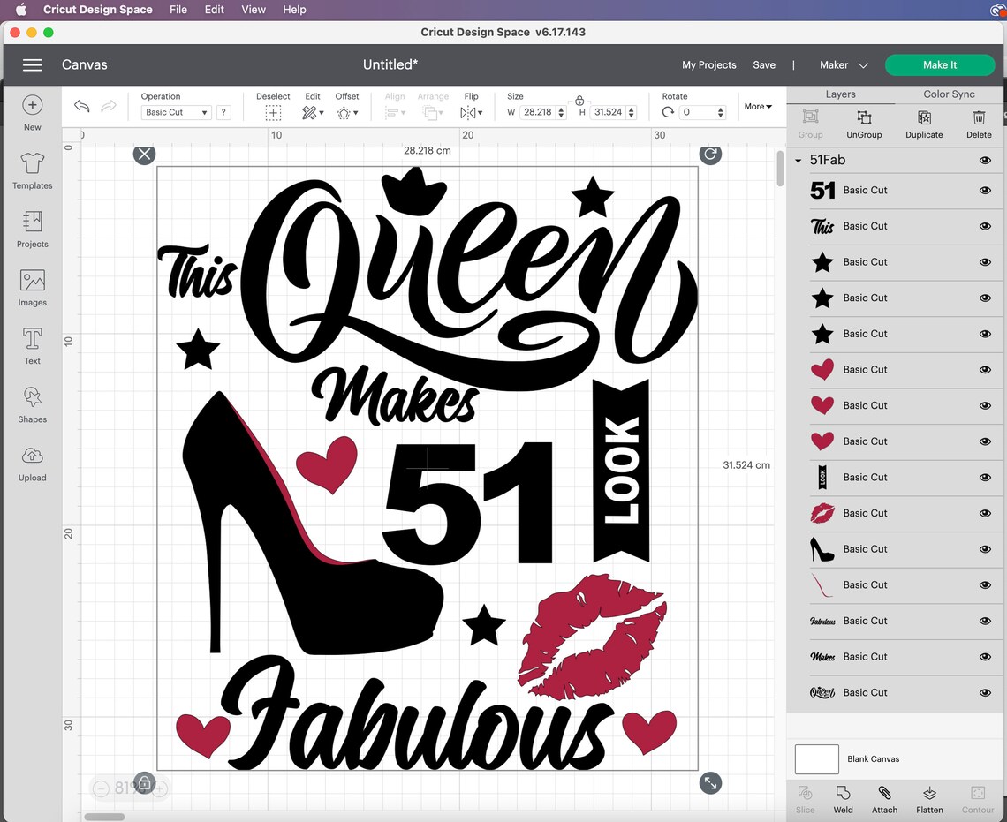Switch to the Color Sync tab
Screen dimensions: 1007x822
(x=950, y=94)
